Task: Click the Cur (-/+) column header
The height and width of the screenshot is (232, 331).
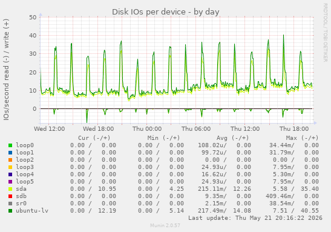Action: point(94,138)
